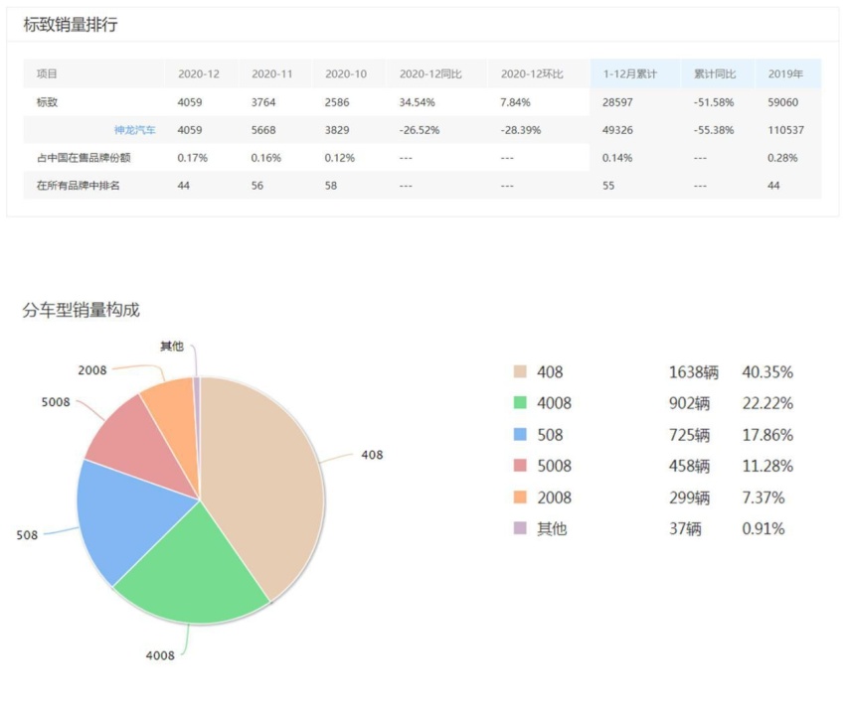The image size is (847, 709).
Task: Click the 59060 cell
Action: pos(783,102)
